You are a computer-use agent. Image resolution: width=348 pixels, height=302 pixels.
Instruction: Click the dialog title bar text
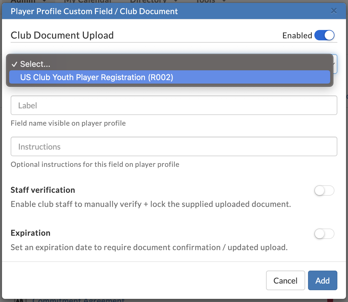click(94, 11)
